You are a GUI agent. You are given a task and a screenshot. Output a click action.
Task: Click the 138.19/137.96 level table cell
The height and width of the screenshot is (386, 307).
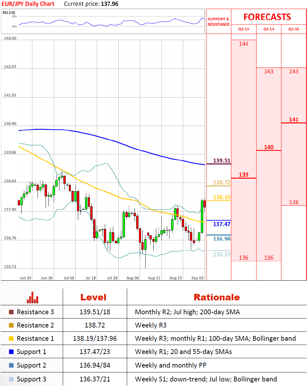tap(95, 339)
